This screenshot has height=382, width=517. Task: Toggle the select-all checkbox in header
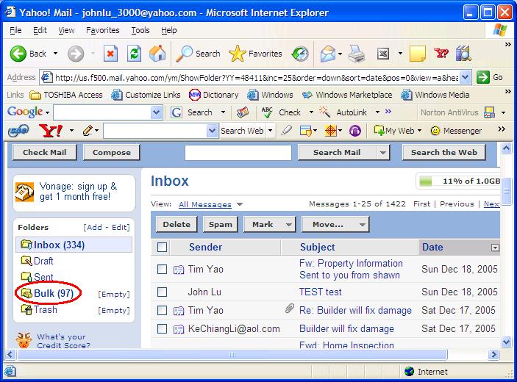point(163,248)
